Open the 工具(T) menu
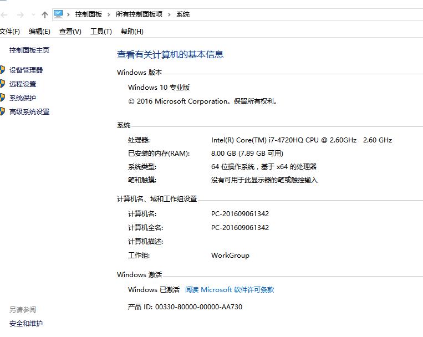 pos(101,32)
